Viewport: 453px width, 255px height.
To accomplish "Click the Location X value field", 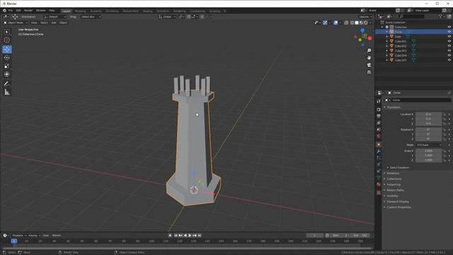I will click(x=428, y=114).
